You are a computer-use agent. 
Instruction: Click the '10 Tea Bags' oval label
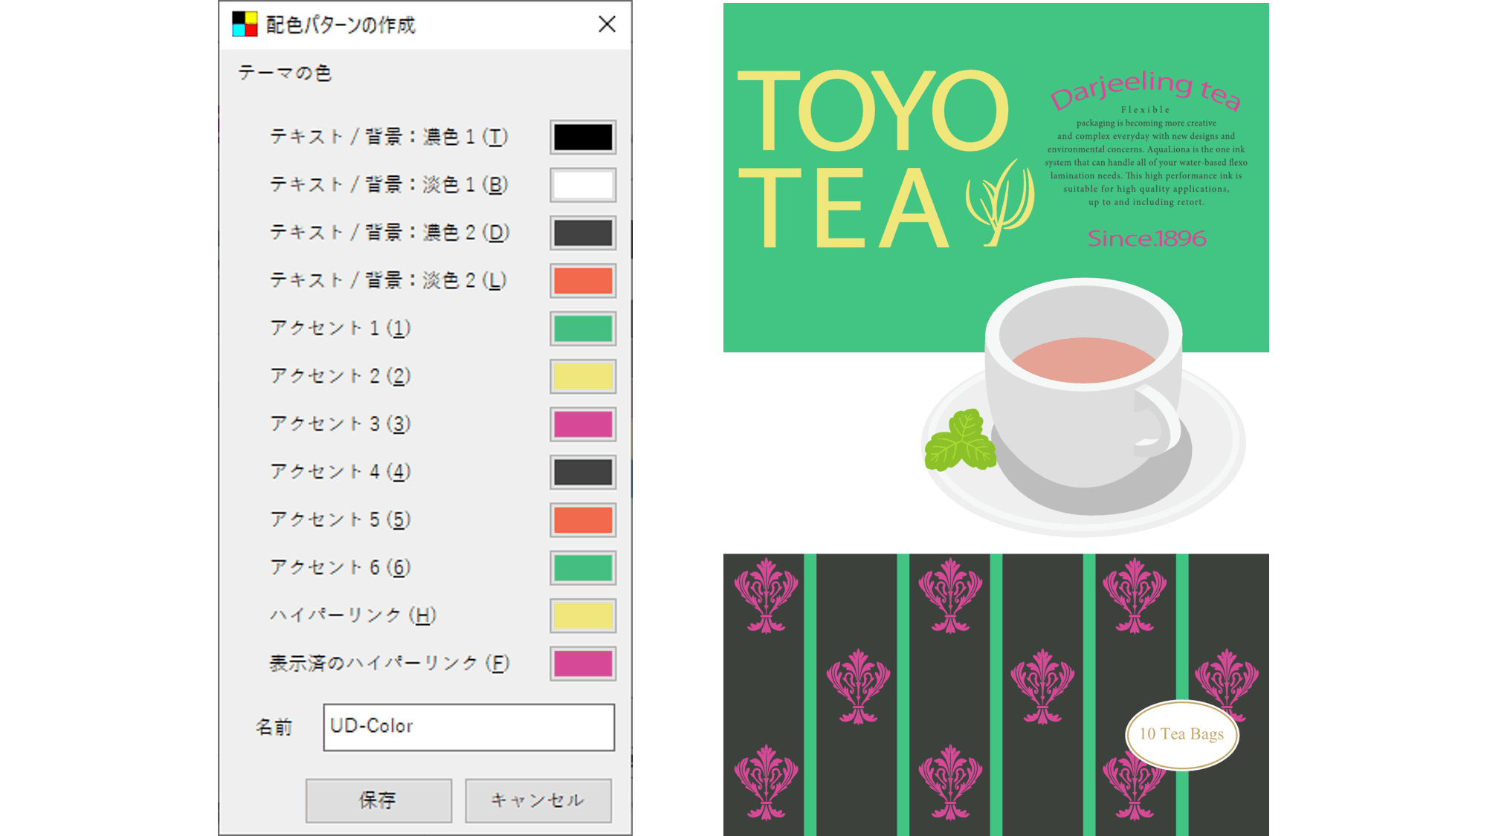[x=1182, y=734]
